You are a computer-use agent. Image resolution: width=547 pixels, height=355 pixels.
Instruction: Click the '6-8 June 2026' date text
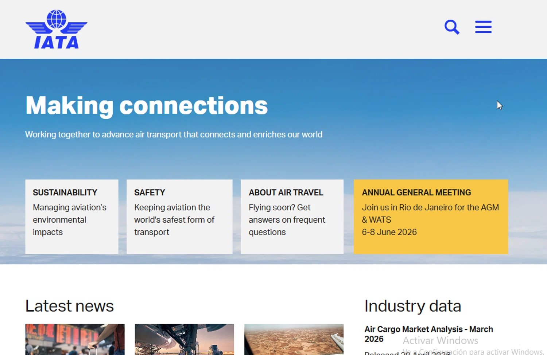[389, 232]
